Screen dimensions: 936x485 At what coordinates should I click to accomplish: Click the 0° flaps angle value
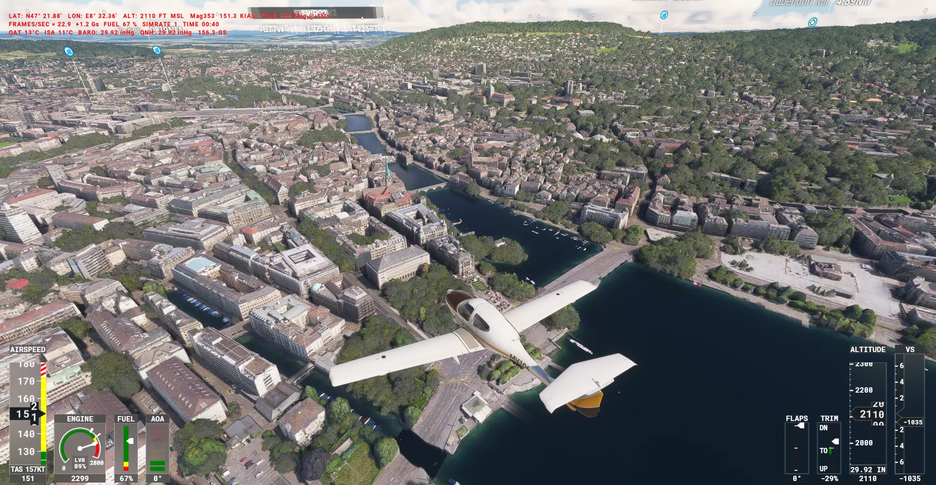point(797,479)
